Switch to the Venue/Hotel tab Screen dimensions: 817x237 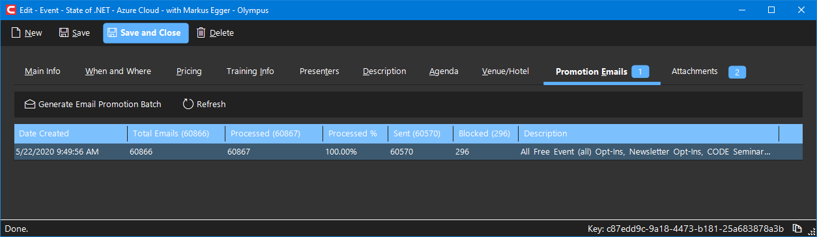506,71
